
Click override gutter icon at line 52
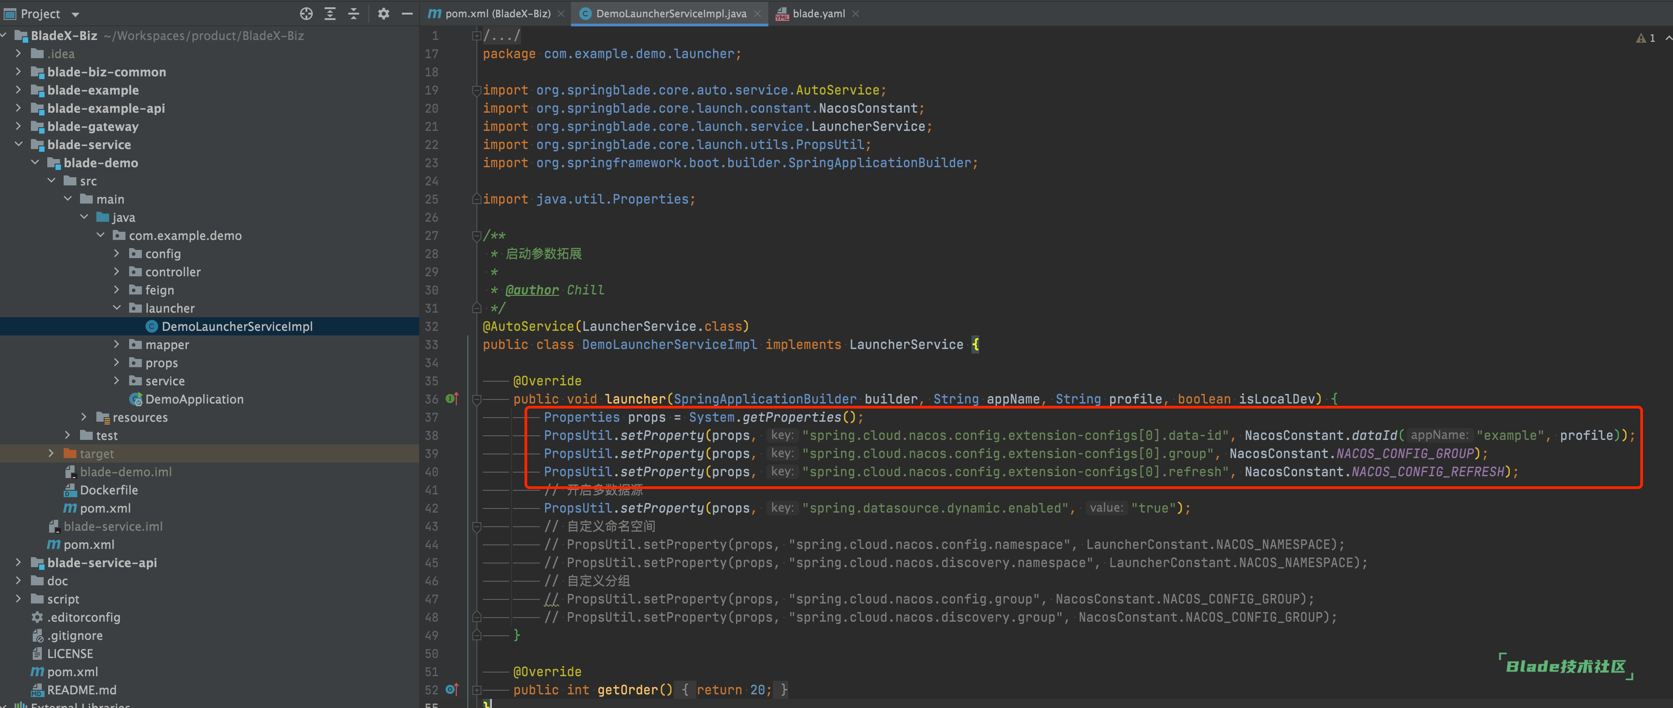pyautogui.click(x=452, y=689)
